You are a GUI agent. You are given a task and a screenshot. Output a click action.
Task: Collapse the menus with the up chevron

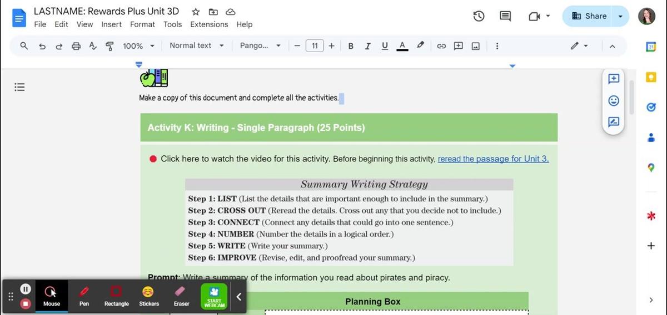pyautogui.click(x=612, y=46)
